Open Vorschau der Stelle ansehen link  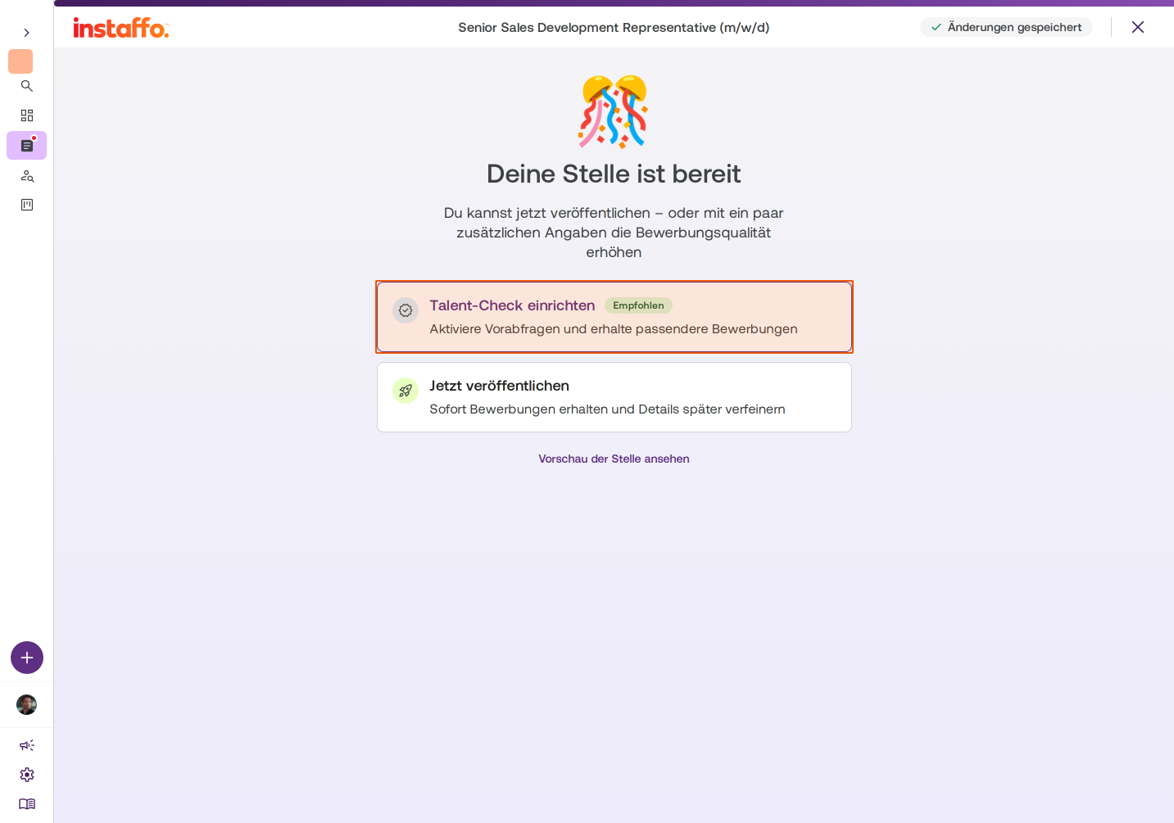click(x=614, y=459)
